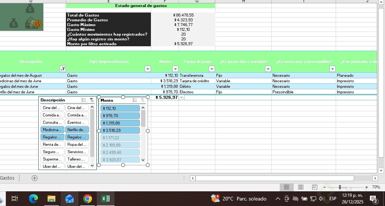Select $ 1.319,88 in Monto slicer
This screenshot has width=385, height=206.
click(x=120, y=123)
